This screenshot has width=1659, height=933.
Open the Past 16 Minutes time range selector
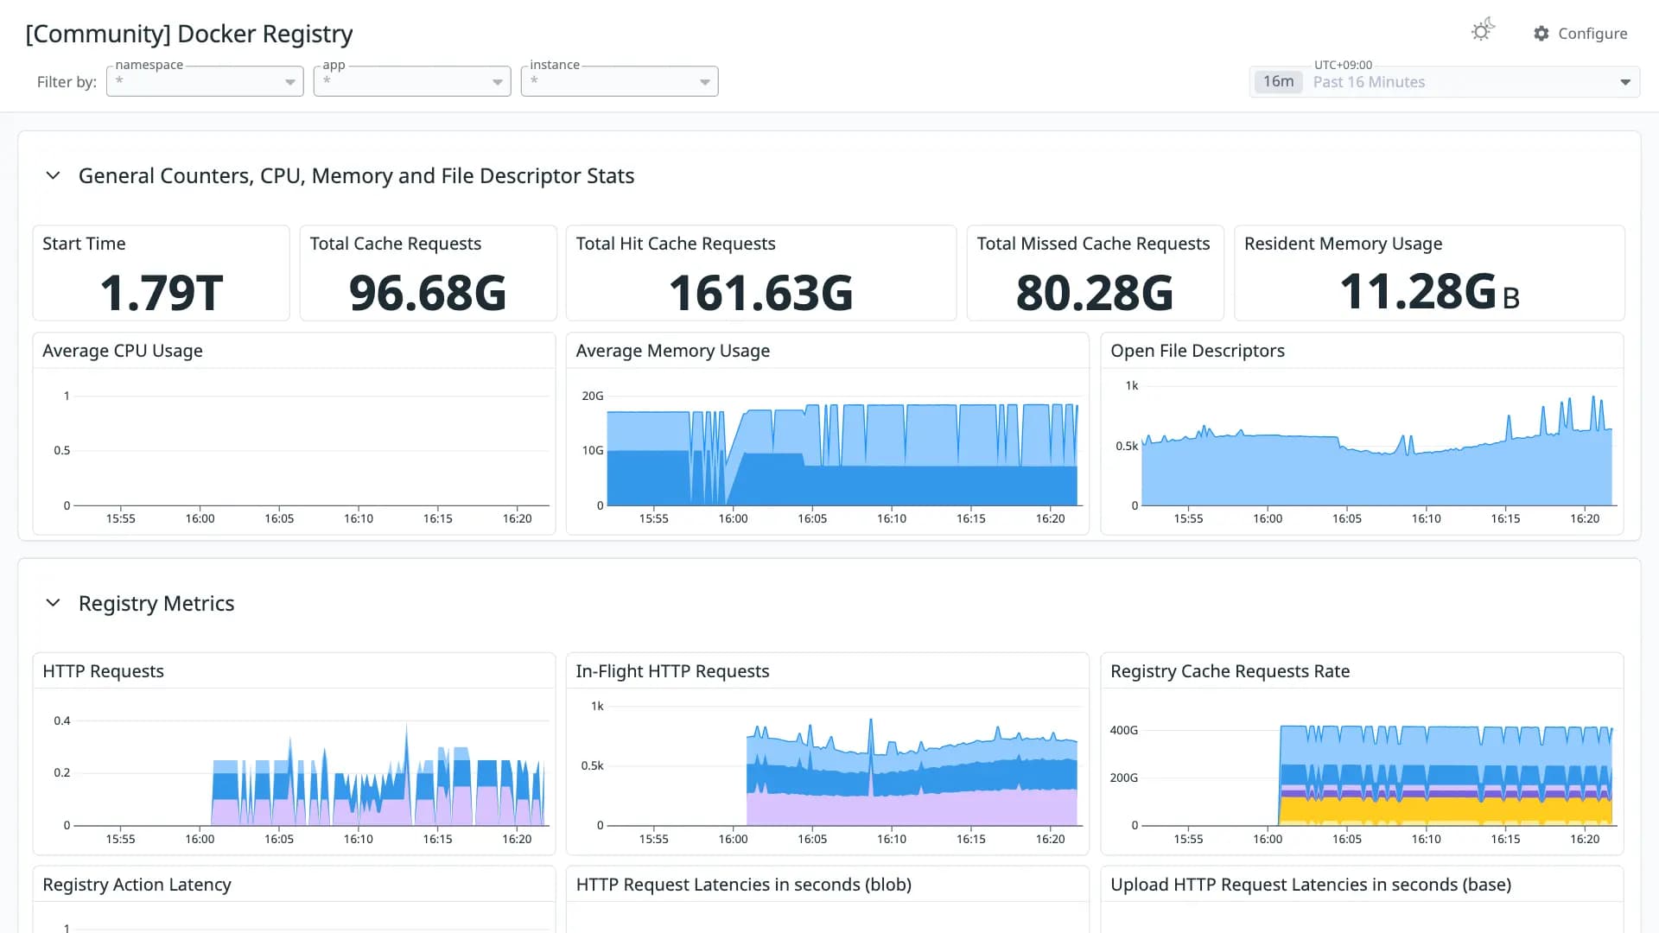point(1445,81)
